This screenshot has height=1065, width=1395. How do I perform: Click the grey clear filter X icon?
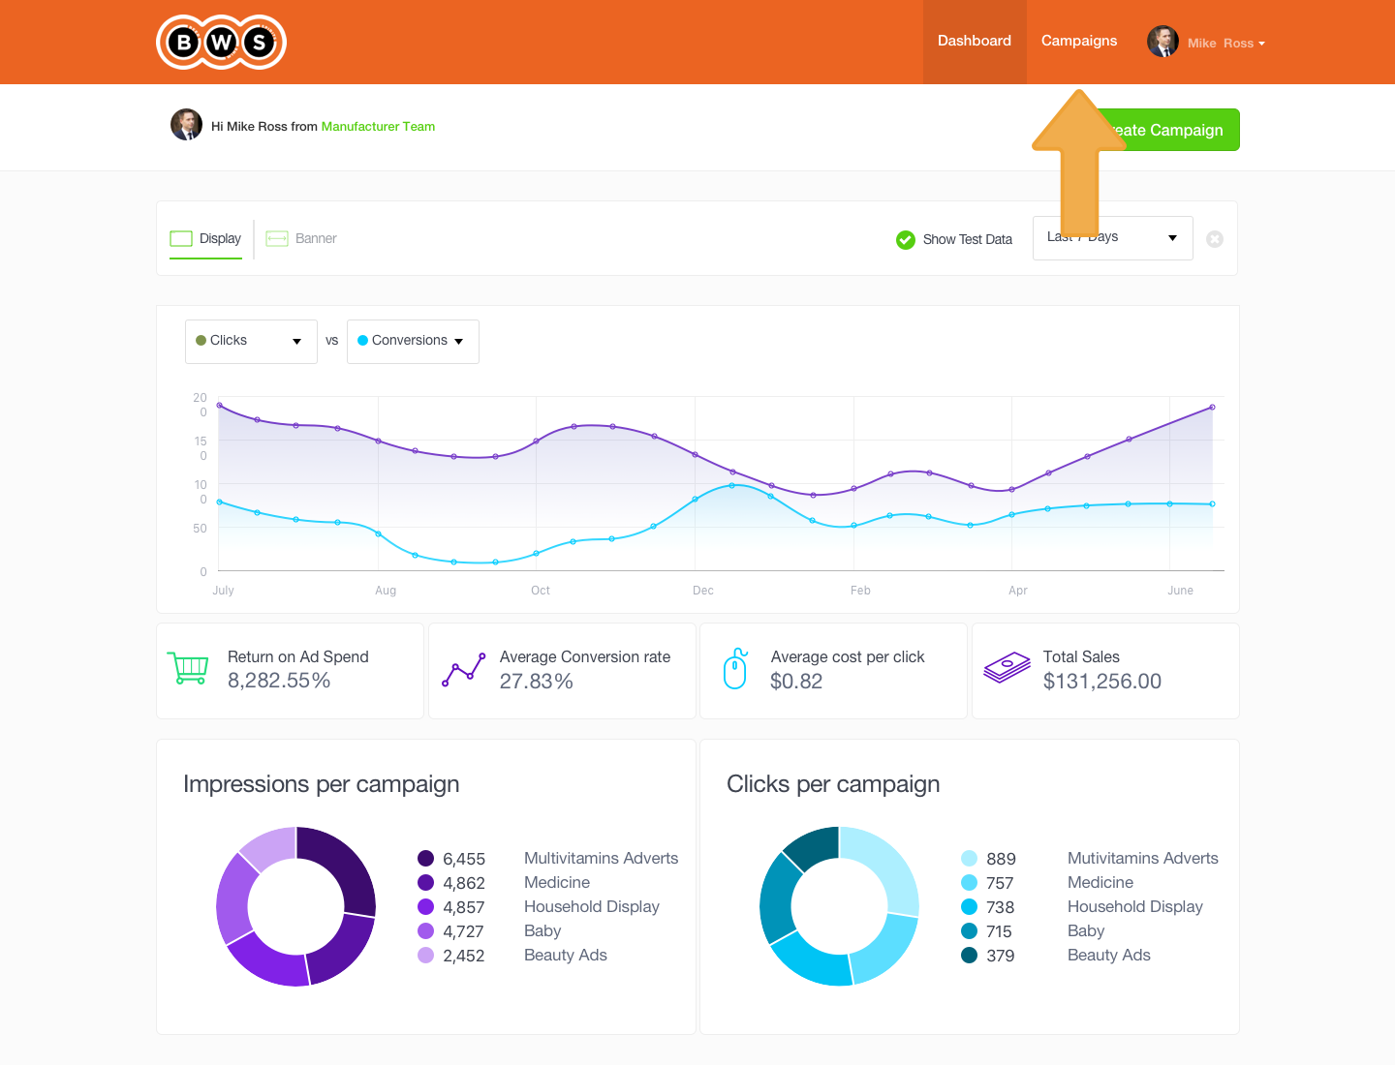coord(1215,239)
